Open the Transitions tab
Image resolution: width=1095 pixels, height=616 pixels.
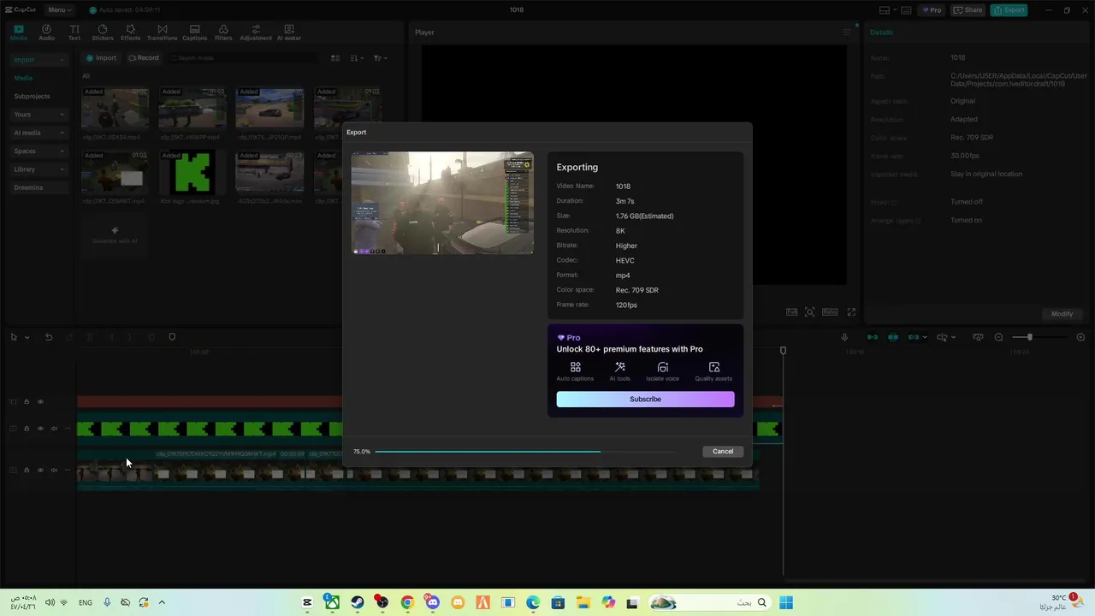click(162, 33)
